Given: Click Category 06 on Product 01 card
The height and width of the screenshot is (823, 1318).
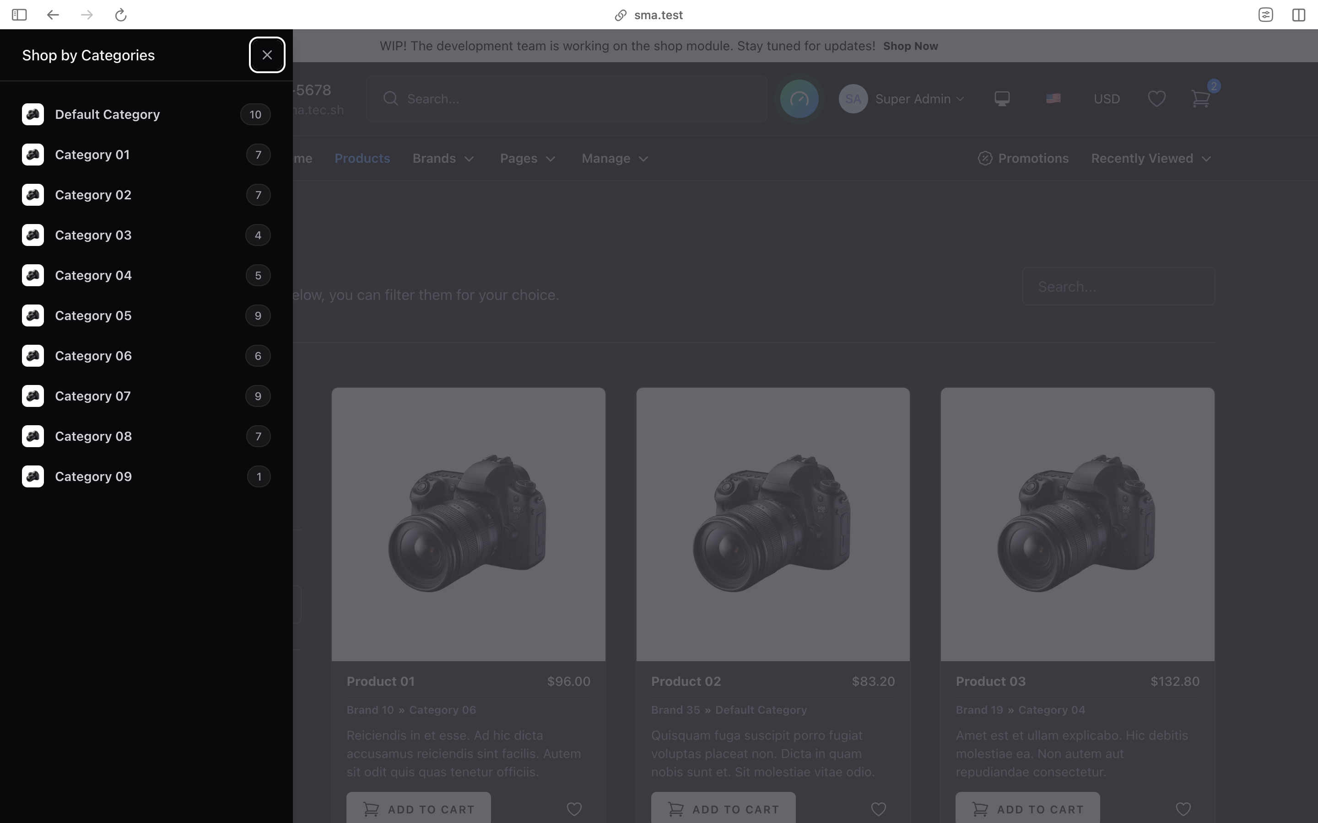Looking at the screenshot, I should pyautogui.click(x=442, y=710).
